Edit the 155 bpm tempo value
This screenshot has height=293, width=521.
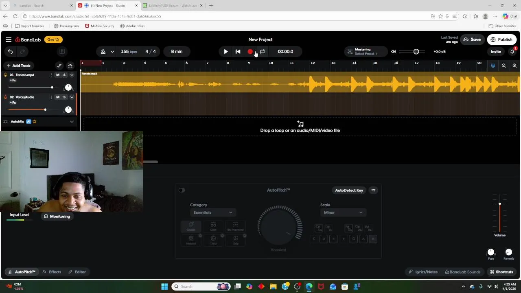point(129,52)
